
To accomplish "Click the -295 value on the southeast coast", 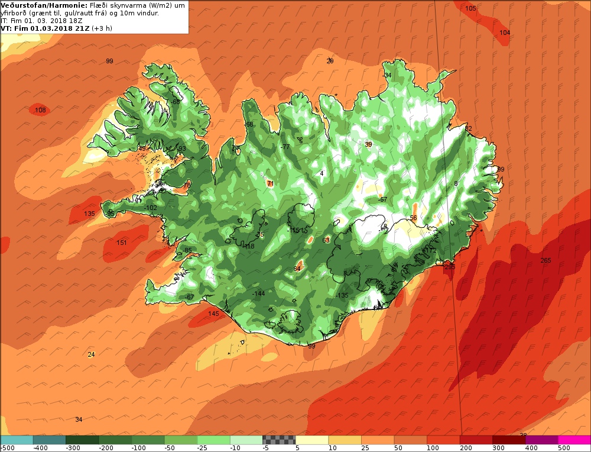I will pos(449,267).
